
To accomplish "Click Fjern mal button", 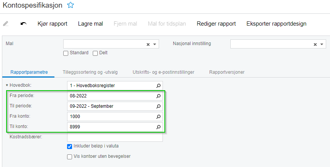I will pyautogui.click(x=125, y=24).
